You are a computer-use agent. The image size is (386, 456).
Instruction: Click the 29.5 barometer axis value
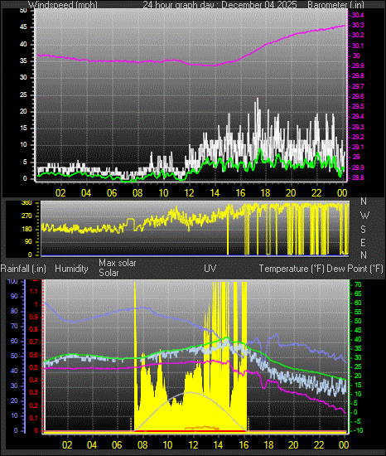358,106
